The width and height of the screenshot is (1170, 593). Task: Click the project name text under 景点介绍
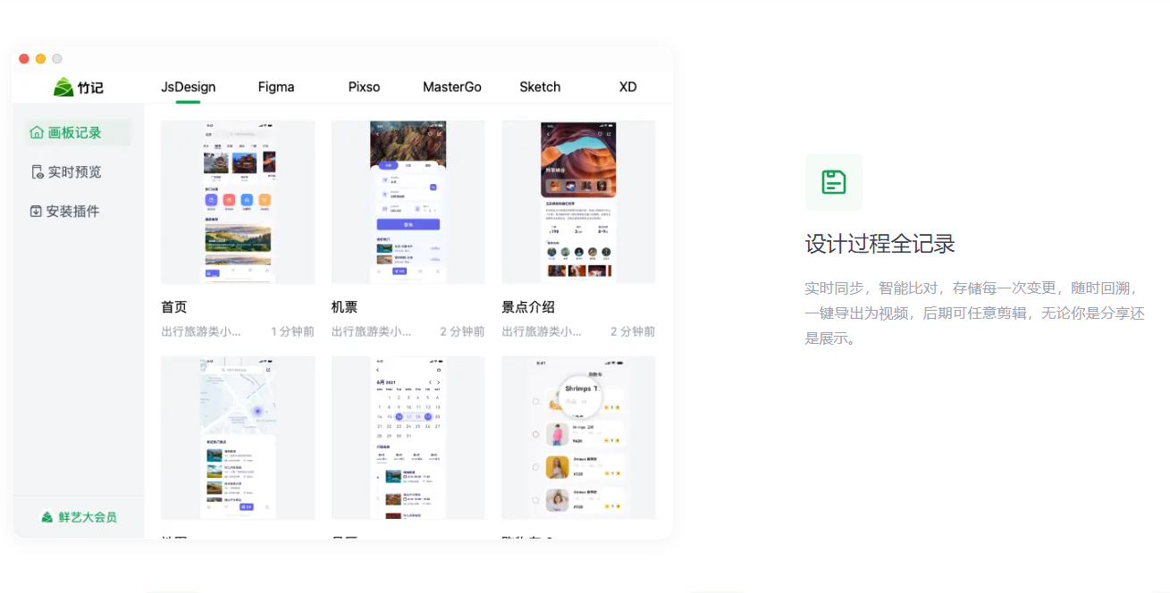tap(542, 331)
